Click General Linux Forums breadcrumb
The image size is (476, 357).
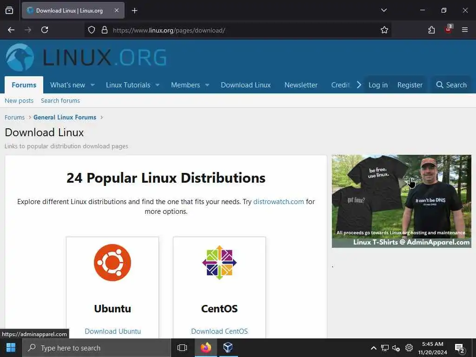pos(65,117)
